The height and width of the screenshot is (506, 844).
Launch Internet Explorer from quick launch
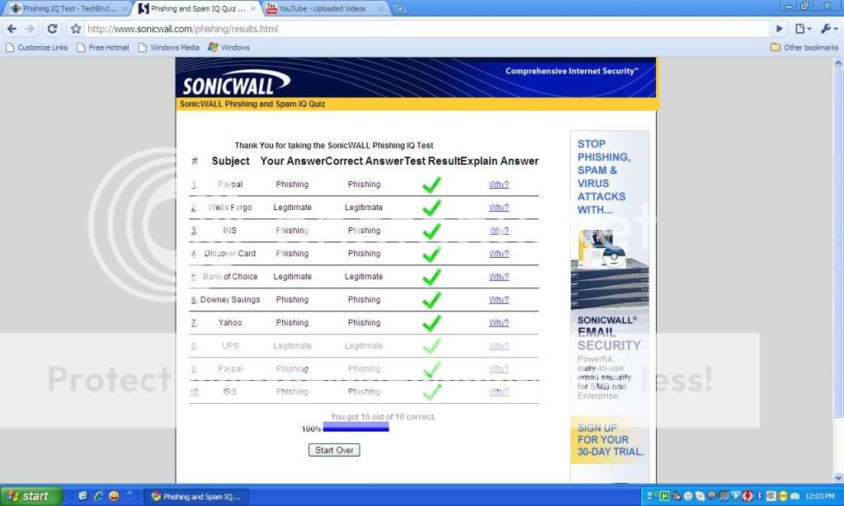coord(98,496)
